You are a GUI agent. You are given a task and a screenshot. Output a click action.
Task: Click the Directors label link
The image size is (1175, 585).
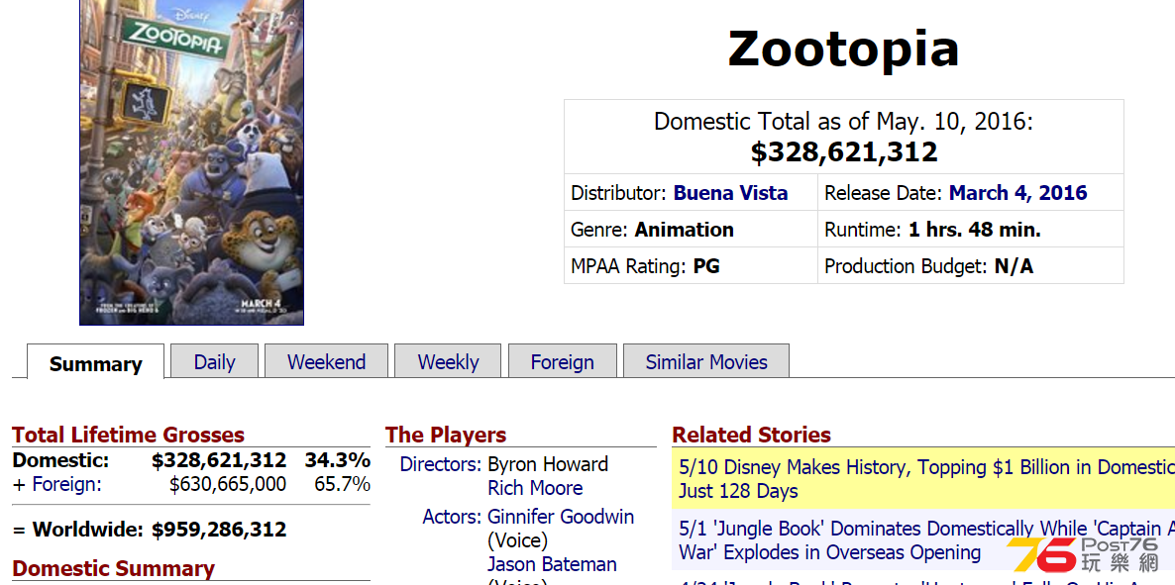(x=440, y=464)
